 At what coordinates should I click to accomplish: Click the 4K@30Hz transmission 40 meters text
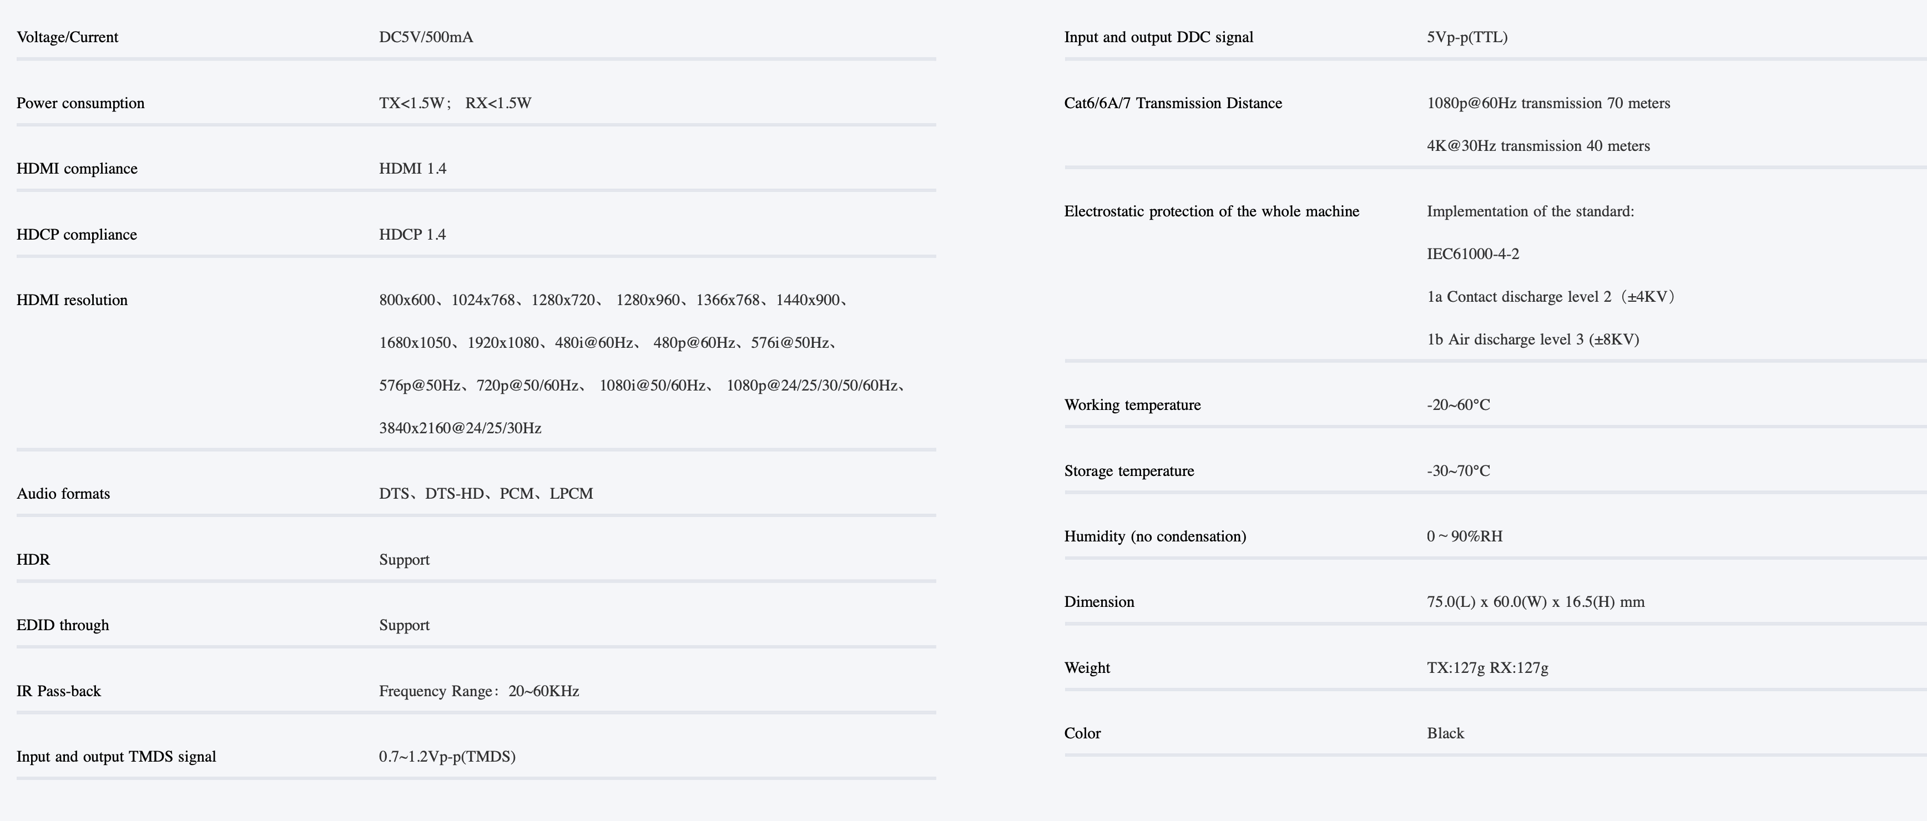(x=1538, y=146)
